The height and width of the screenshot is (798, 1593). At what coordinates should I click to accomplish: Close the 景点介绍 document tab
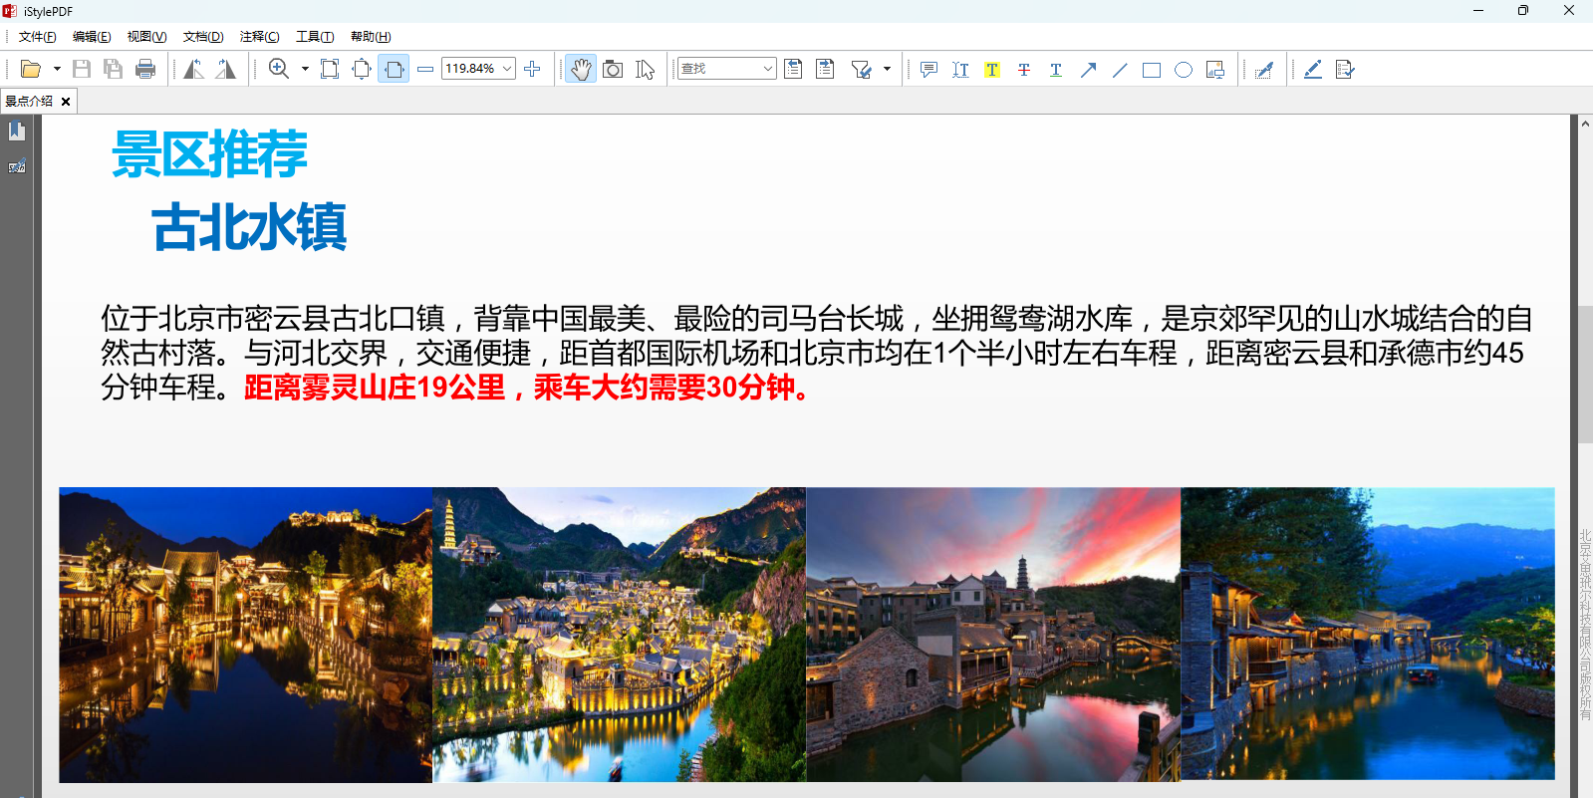[66, 102]
